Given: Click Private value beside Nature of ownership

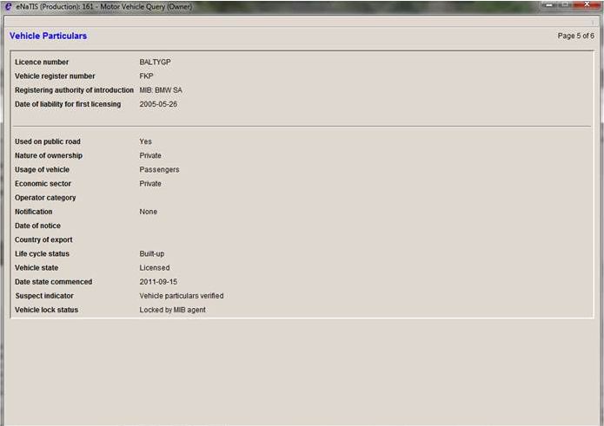Looking at the screenshot, I should (x=150, y=155).
